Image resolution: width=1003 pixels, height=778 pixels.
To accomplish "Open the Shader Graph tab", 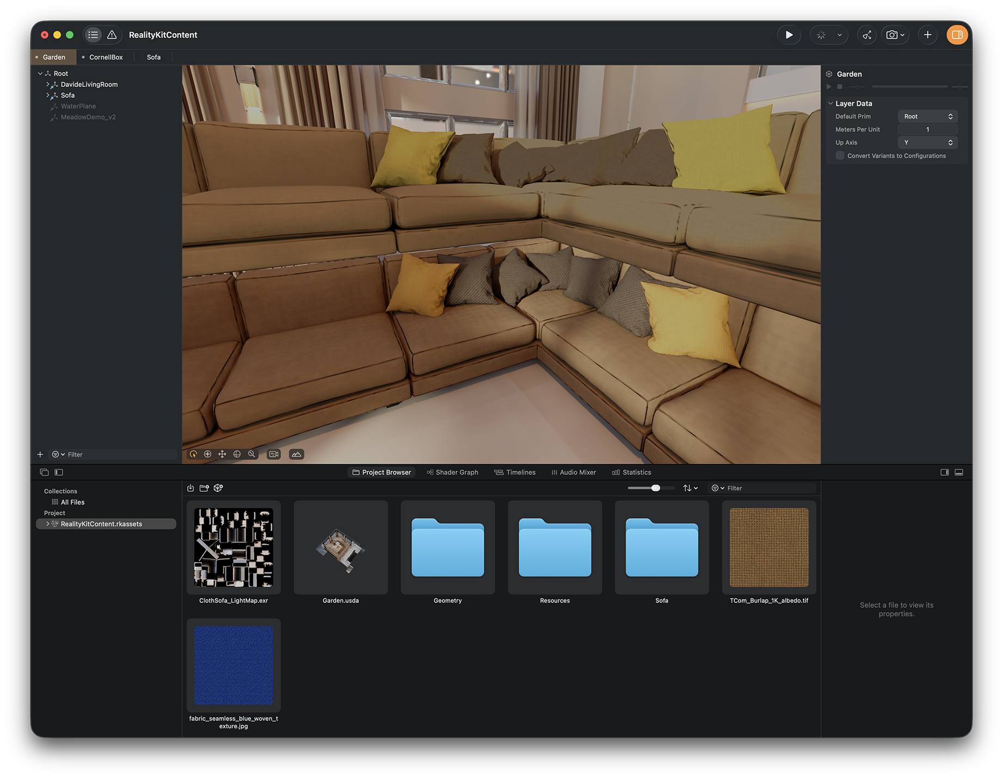I will [x=452, y=472].
